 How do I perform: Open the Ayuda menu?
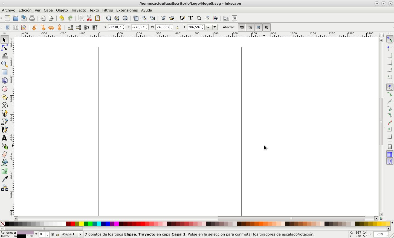point(147,10)
